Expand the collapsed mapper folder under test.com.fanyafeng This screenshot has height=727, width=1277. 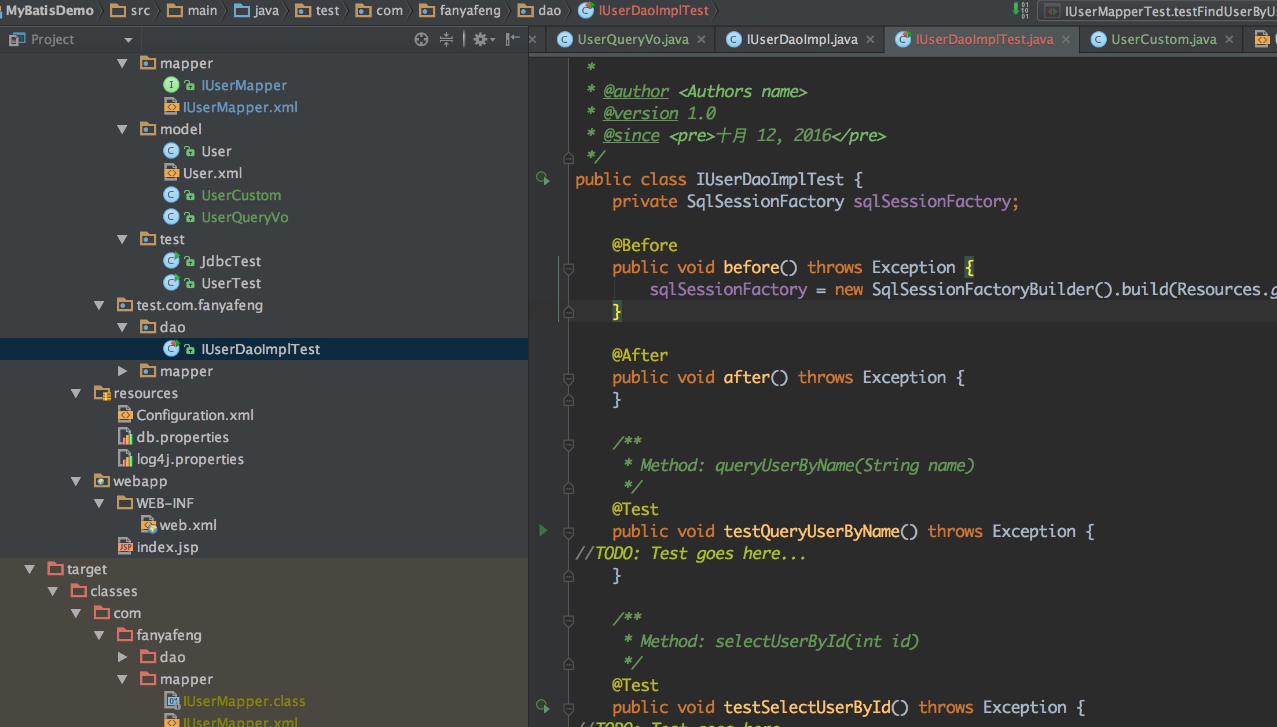(122, 371)
